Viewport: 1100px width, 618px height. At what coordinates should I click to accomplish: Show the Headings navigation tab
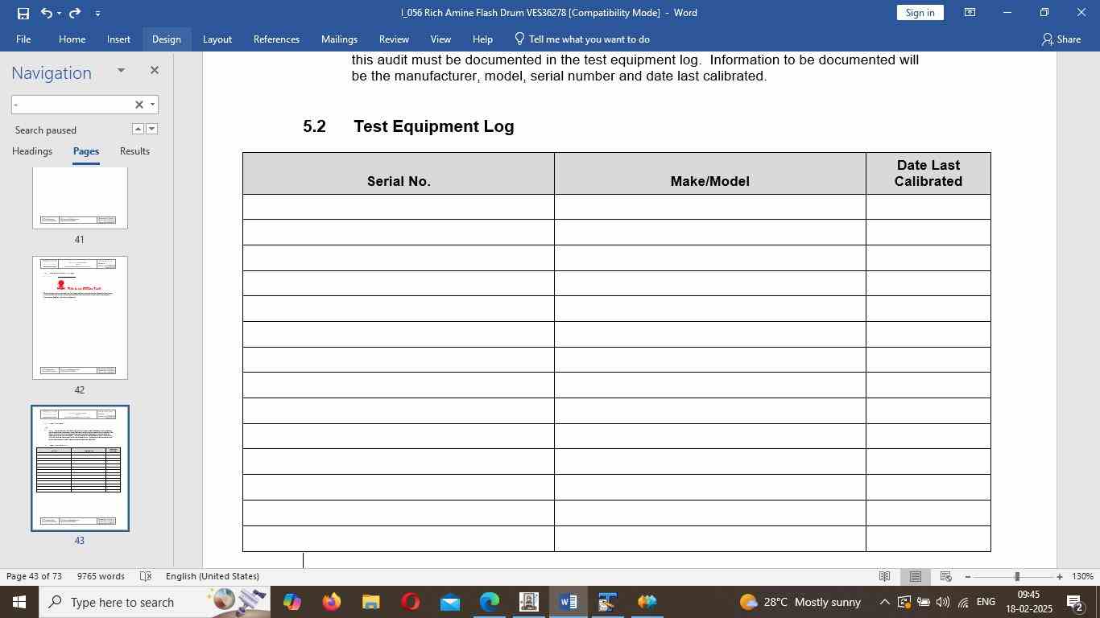[x=32, y=151]
